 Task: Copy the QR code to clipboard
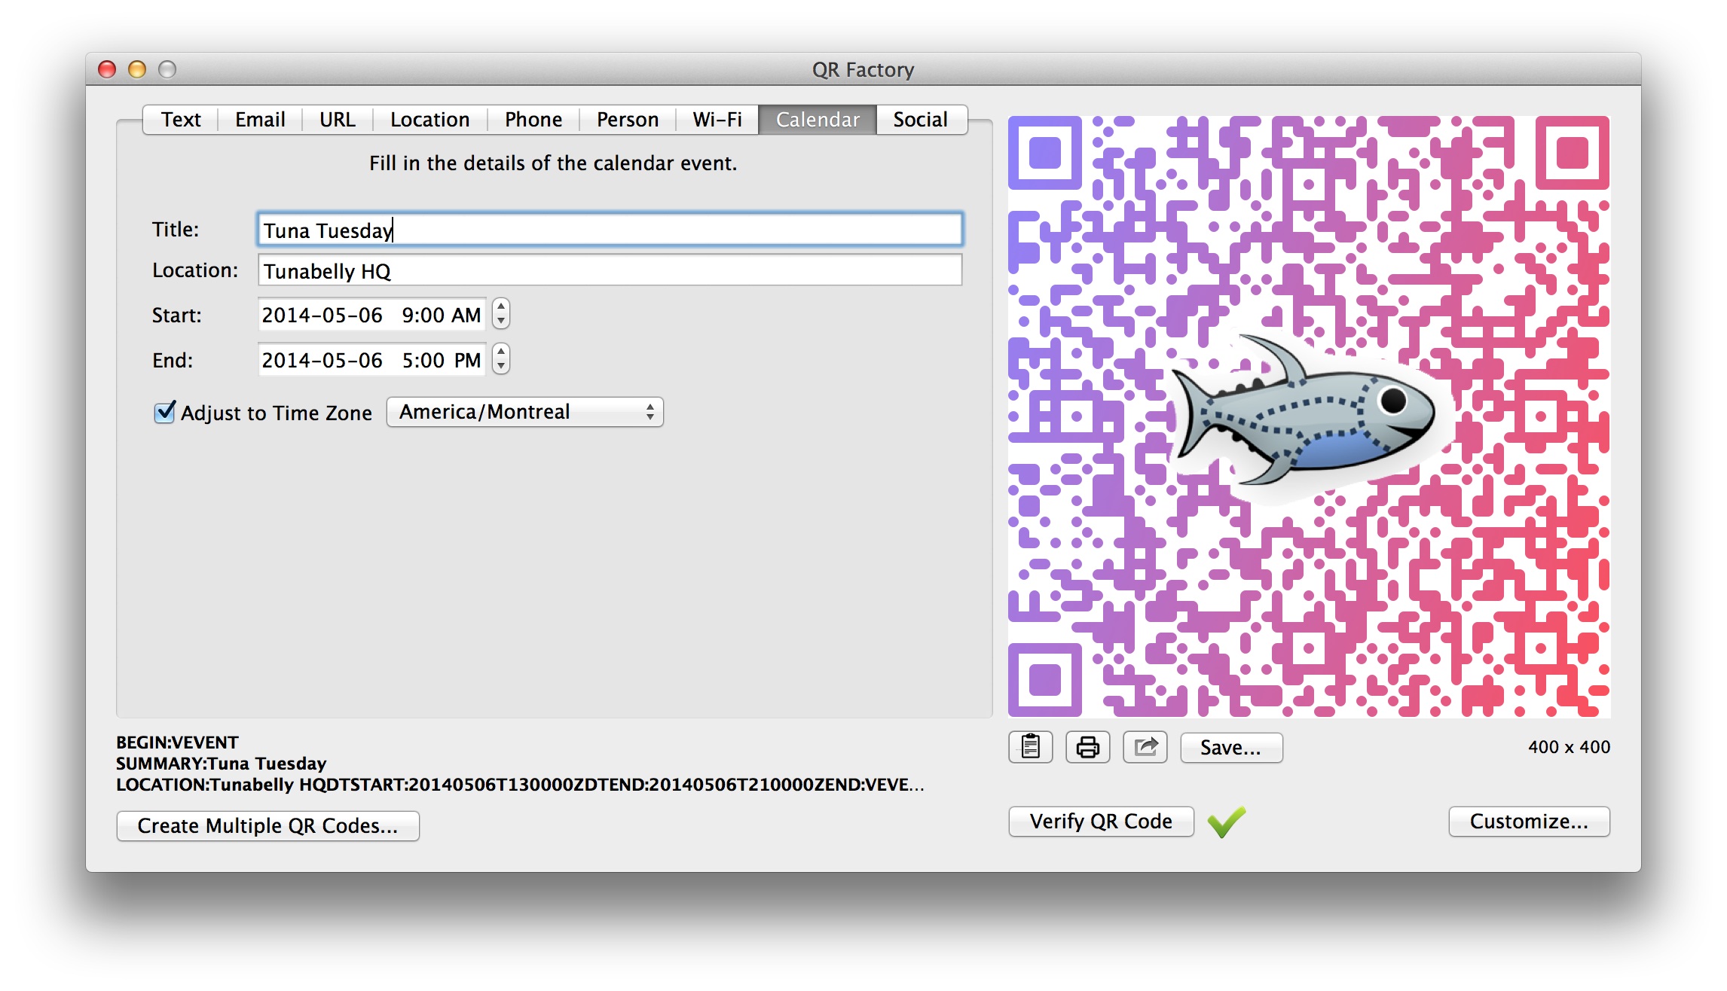pyautogui.click(x=1030, y=747)
